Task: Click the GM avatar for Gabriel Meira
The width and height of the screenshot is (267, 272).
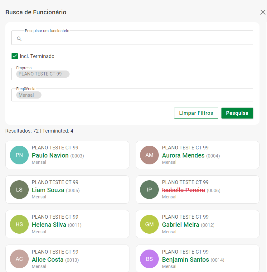Action: [x=149, y=224]
